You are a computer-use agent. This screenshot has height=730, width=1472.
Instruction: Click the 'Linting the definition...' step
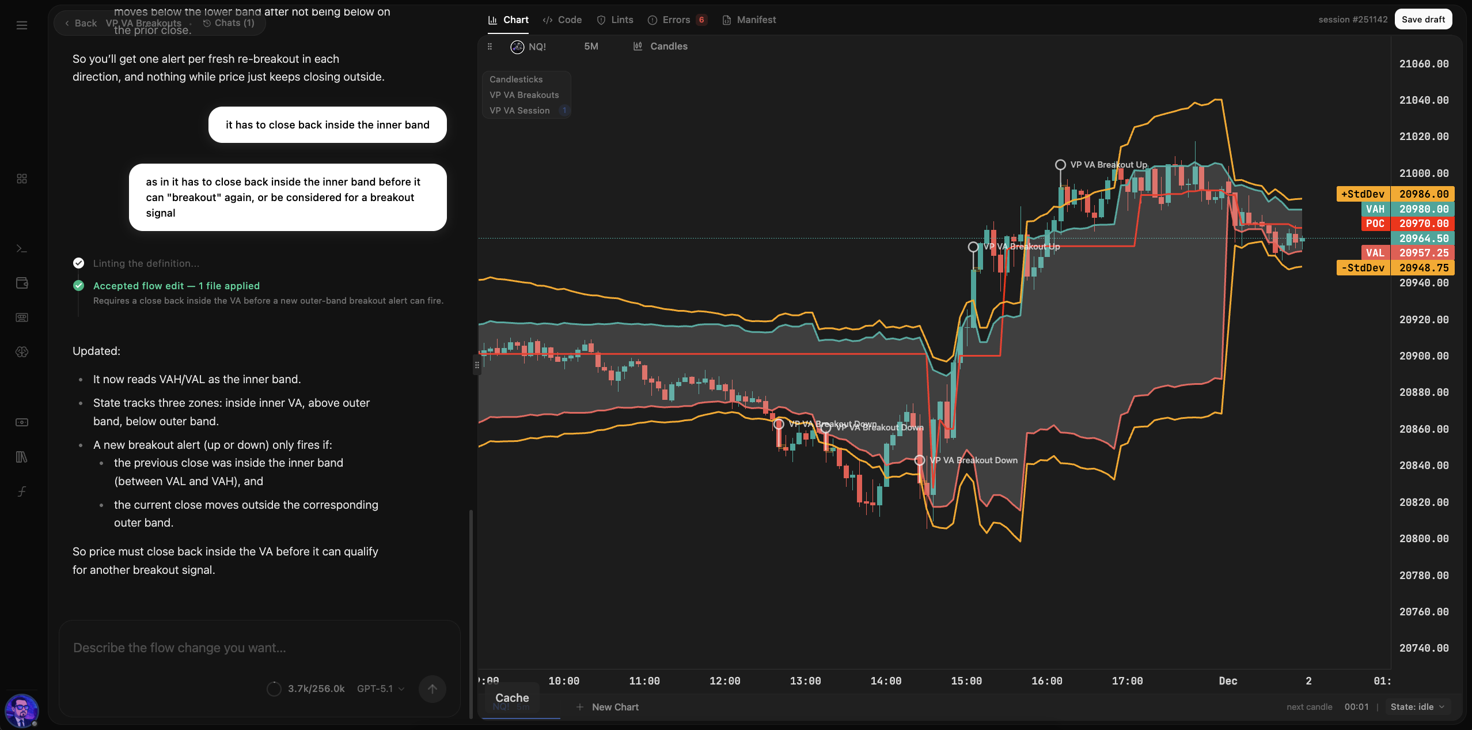(x=146, y=263)
